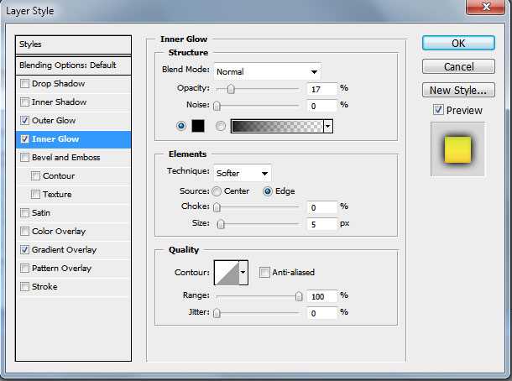Click the New Style... button
The image size is (512, 381).
tap(458, 90)
